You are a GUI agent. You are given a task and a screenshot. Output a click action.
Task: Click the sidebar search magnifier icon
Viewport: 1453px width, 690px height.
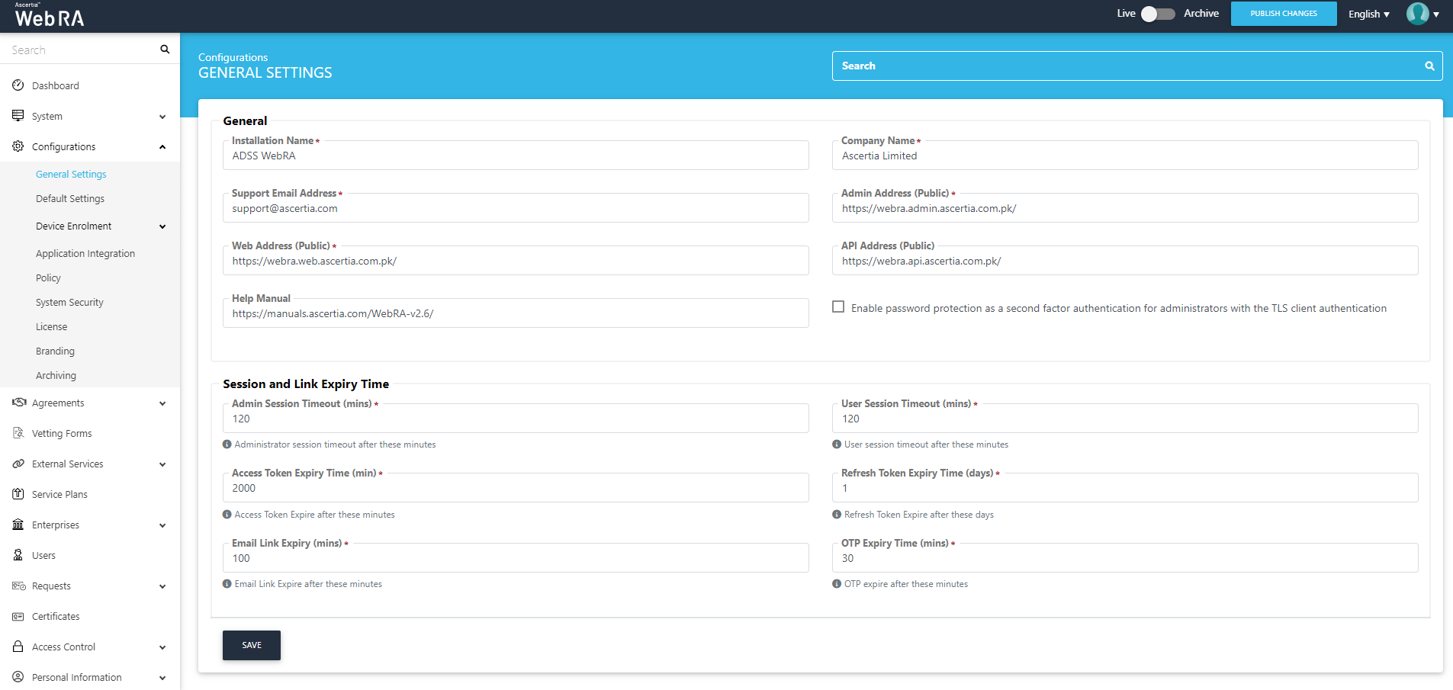pos(165,50)
